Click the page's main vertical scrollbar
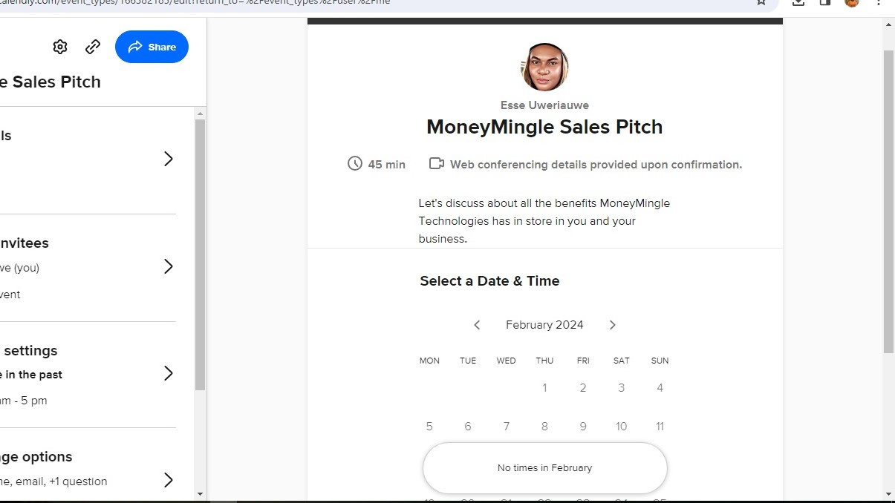895x503 pixels. click(888, 200)
